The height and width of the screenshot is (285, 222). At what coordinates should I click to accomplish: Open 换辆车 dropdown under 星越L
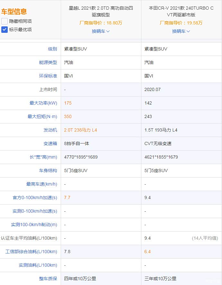(101, 31)
